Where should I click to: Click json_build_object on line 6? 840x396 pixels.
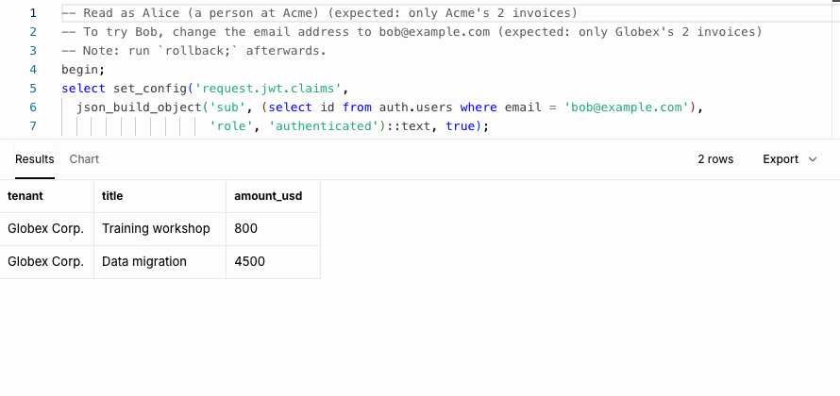[x=139, y=107]
